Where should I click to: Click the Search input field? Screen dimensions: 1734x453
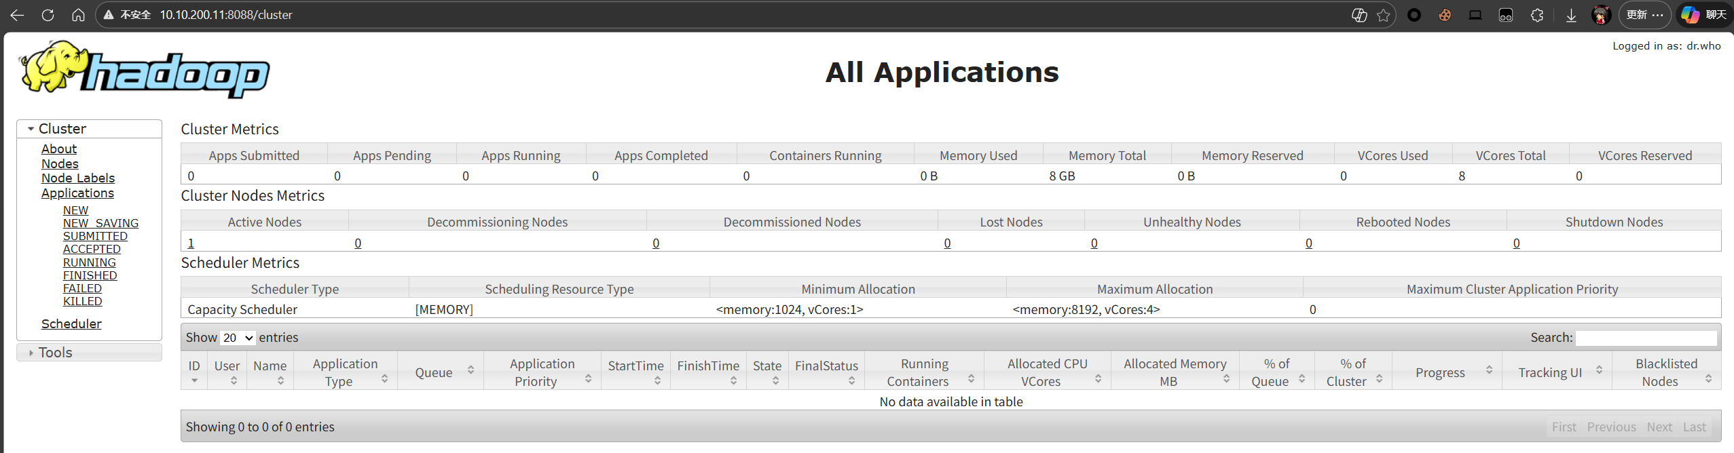[x=1645, y=338]
